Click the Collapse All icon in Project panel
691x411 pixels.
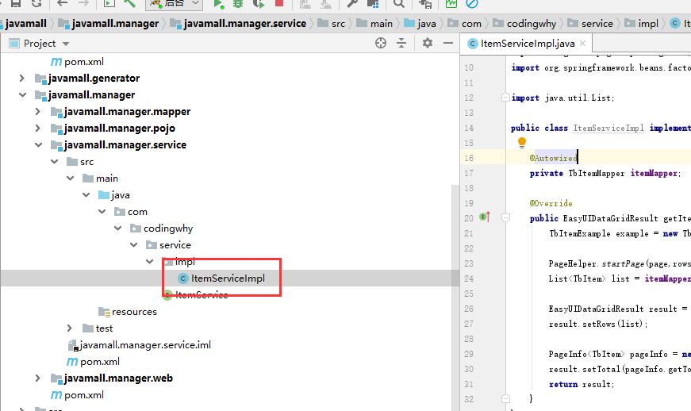point(401,43)
